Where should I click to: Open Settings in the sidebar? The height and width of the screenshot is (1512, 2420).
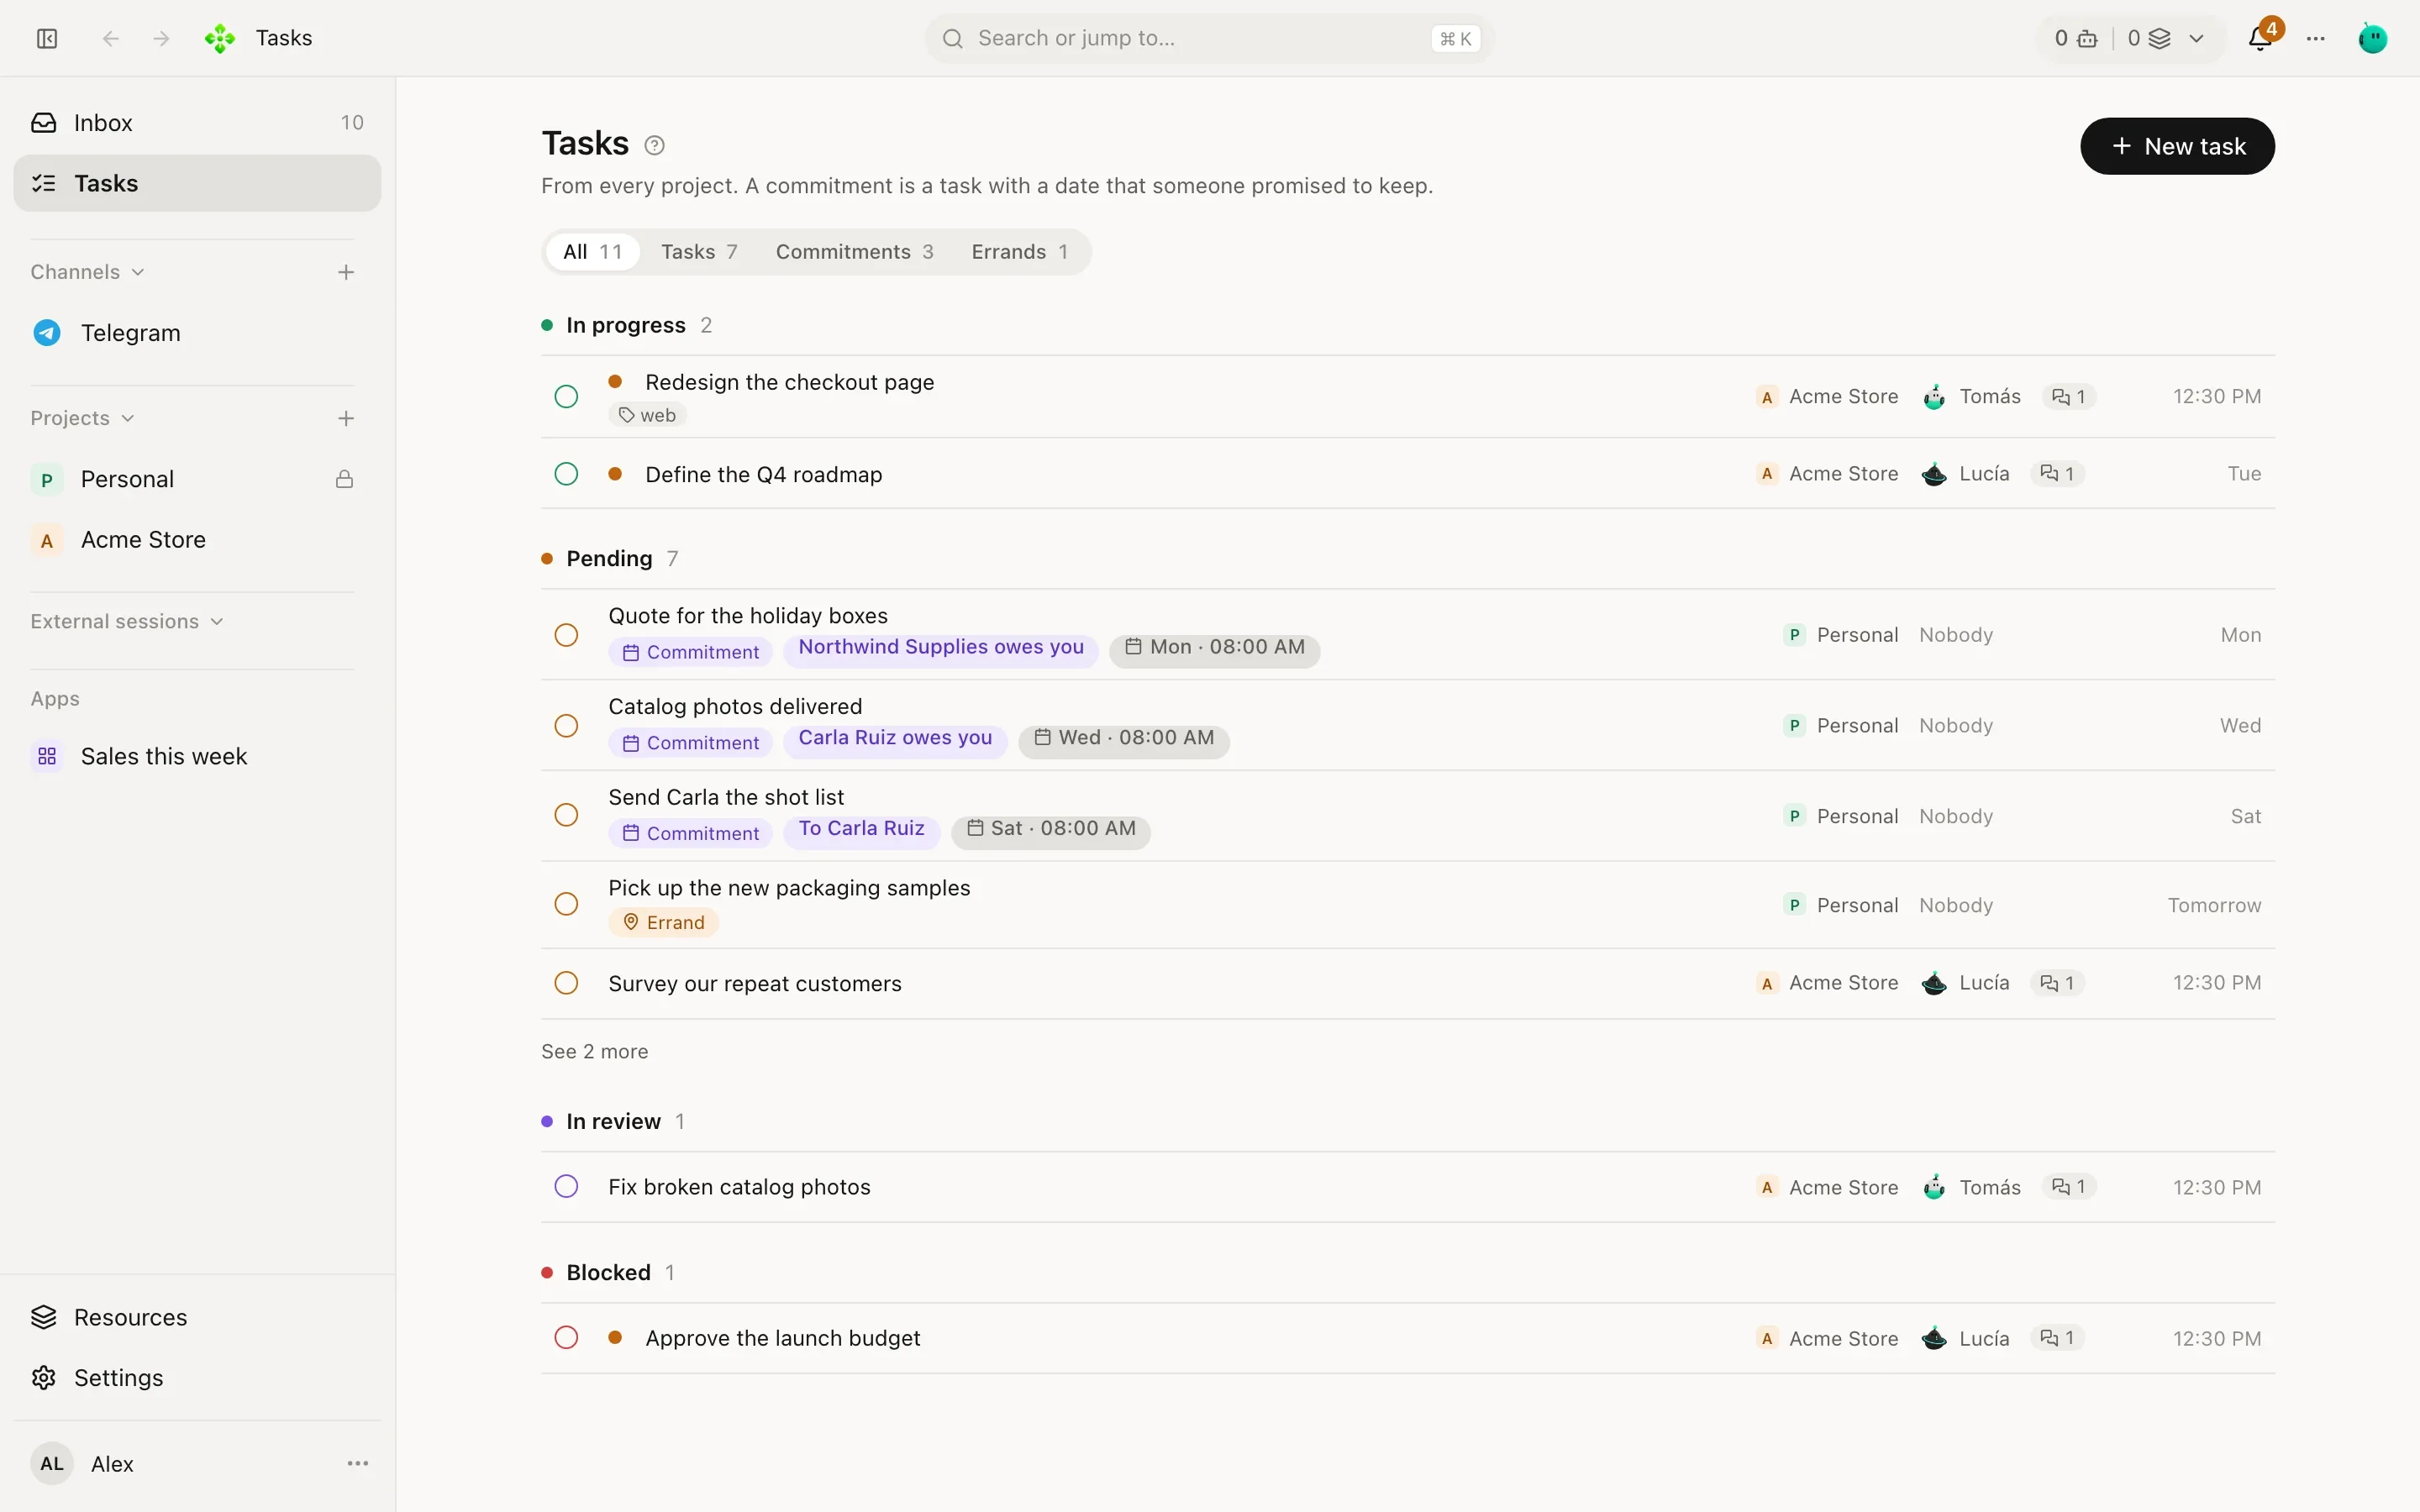click(x=197, y=1377)
